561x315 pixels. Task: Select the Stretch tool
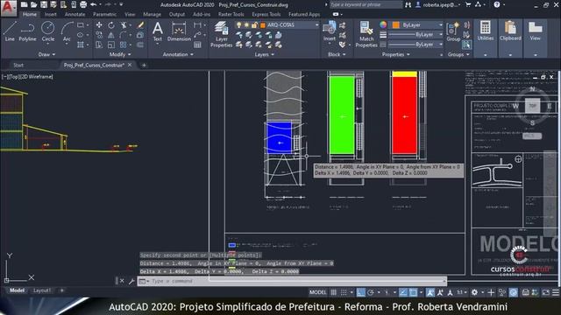[x=99, y=45]
